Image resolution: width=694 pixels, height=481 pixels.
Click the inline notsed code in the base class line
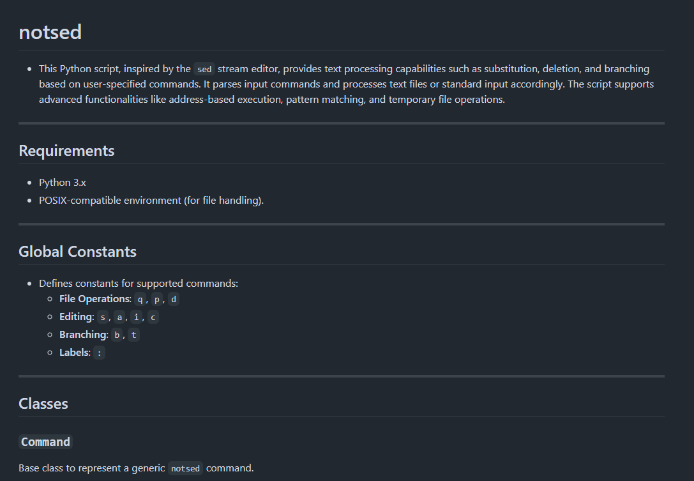186,468
